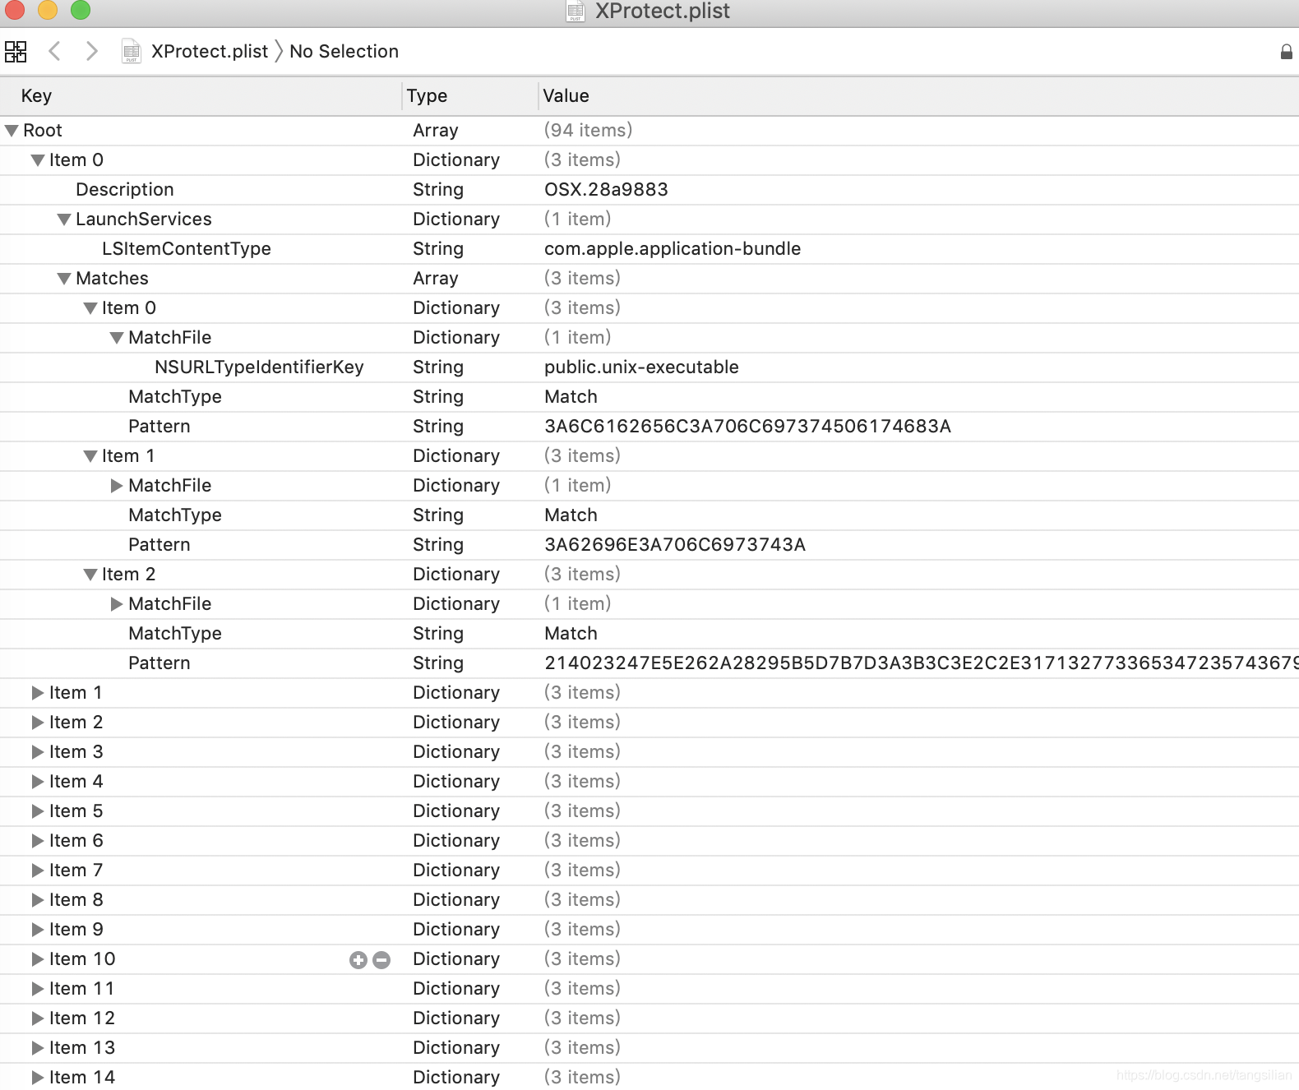Collapse the Root array
1299x1090 pixels.
pos(12,131)
